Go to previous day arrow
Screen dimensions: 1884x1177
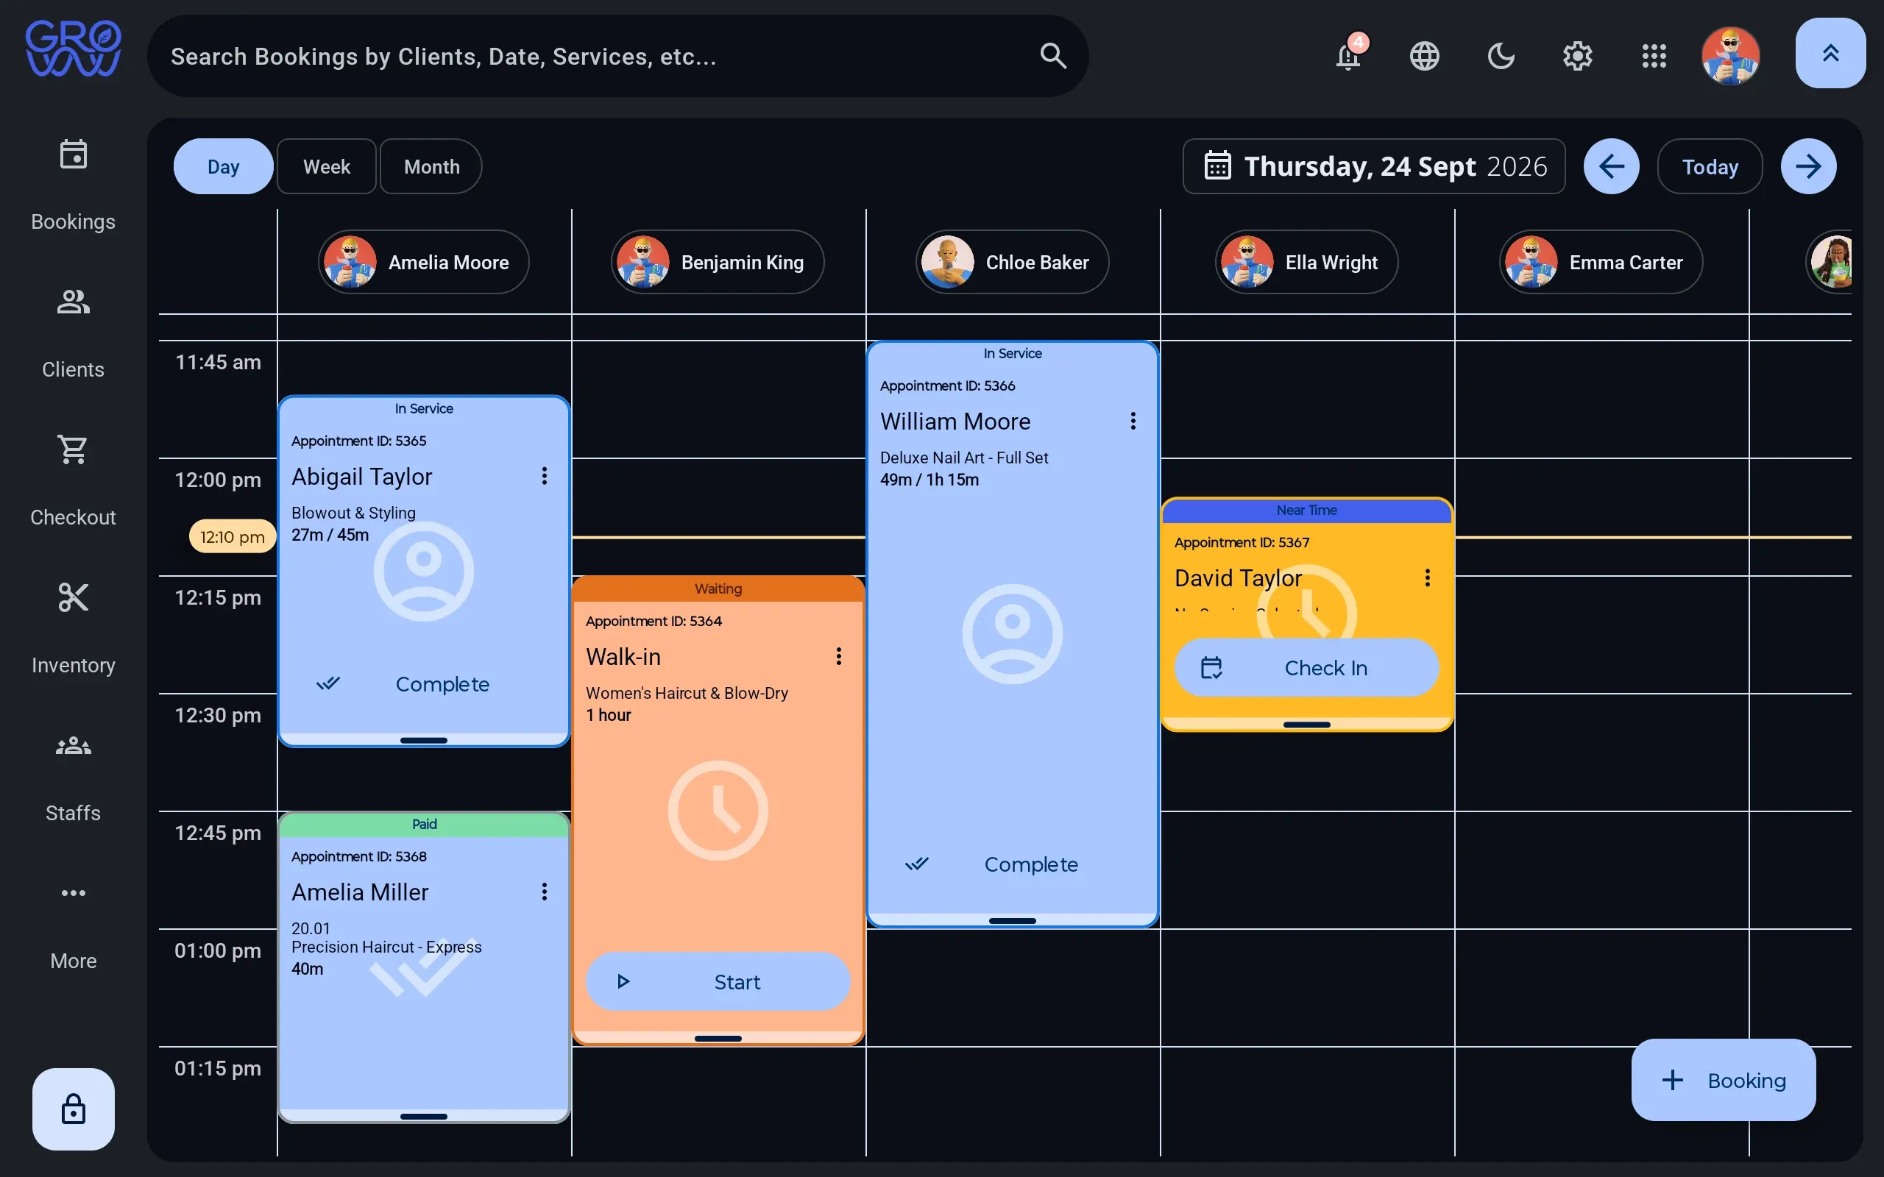pyautogui.click(x=1612, y=166)
